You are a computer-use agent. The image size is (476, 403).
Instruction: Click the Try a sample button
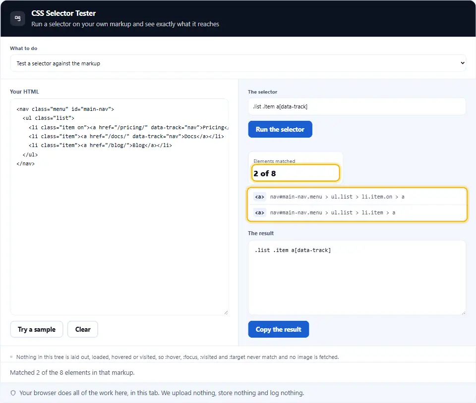click(x=36, y=329)
